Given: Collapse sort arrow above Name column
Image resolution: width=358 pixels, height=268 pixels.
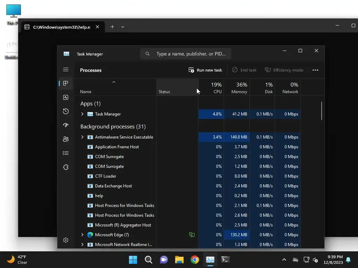Looking at the screenshot, I should 114,82.
